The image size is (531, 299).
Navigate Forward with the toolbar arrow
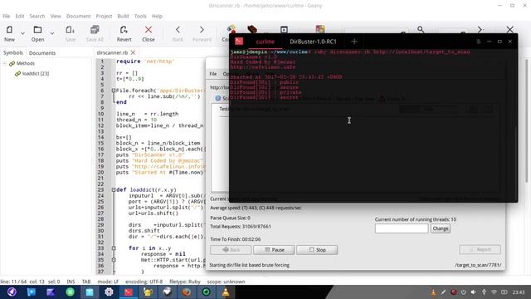pyautogui.click(x=202, y=30)
